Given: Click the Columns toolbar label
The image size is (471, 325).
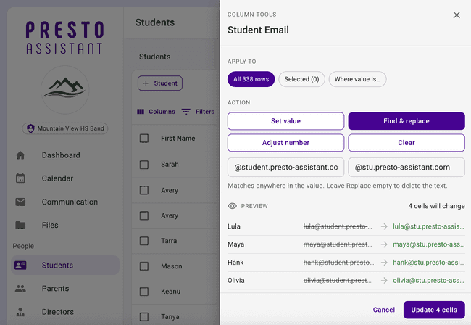Looking at the screenshot, I should 162,112.
